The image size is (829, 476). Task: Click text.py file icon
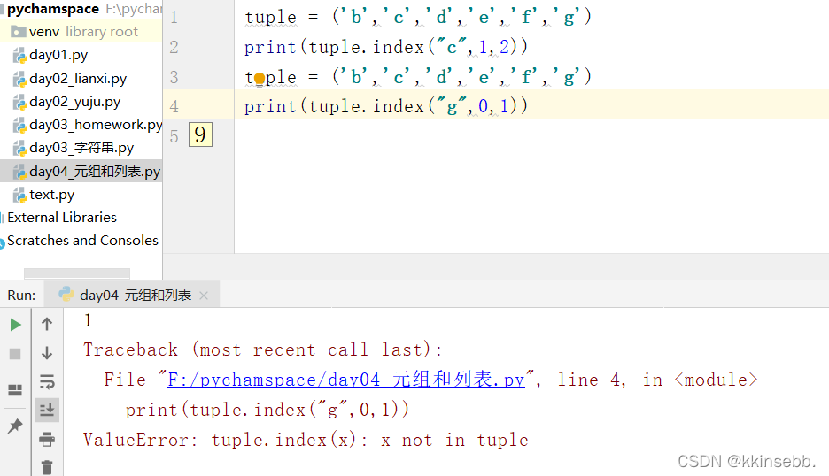(x=19, y=195)
